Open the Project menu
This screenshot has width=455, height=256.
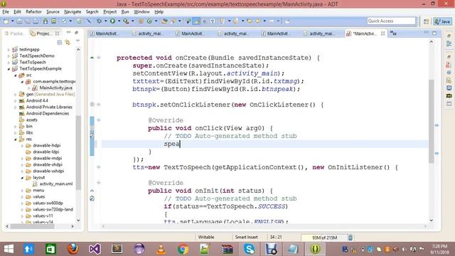pos(109,11)
